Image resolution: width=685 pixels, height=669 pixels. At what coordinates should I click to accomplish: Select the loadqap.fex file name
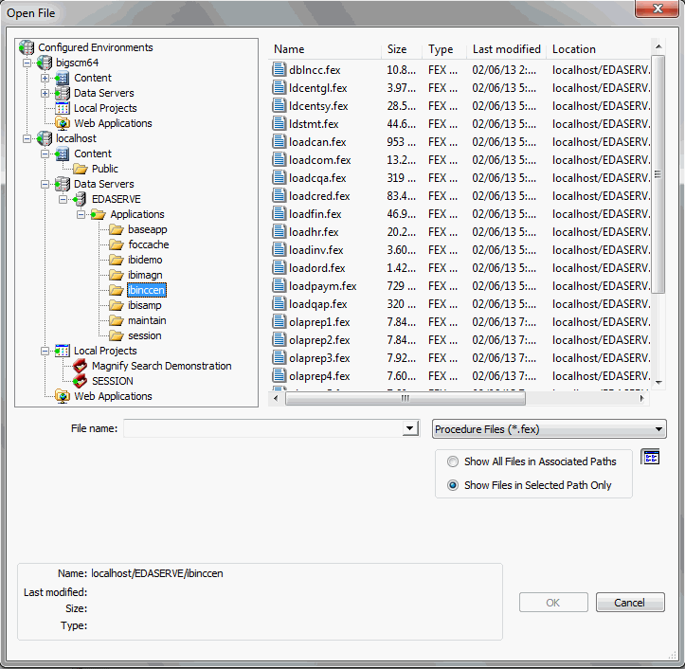[x=317, y=303]
